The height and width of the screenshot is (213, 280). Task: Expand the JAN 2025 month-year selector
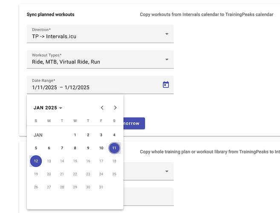point(48,108)
